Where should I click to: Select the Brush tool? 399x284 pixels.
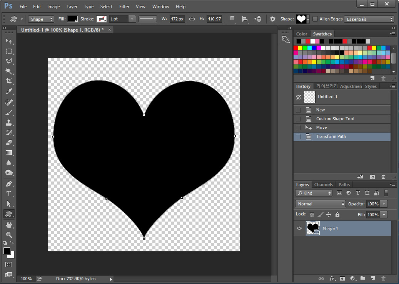[9, 113]
